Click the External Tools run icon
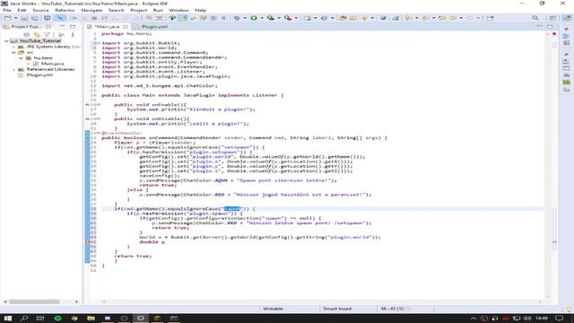 [x=288, y=18]
